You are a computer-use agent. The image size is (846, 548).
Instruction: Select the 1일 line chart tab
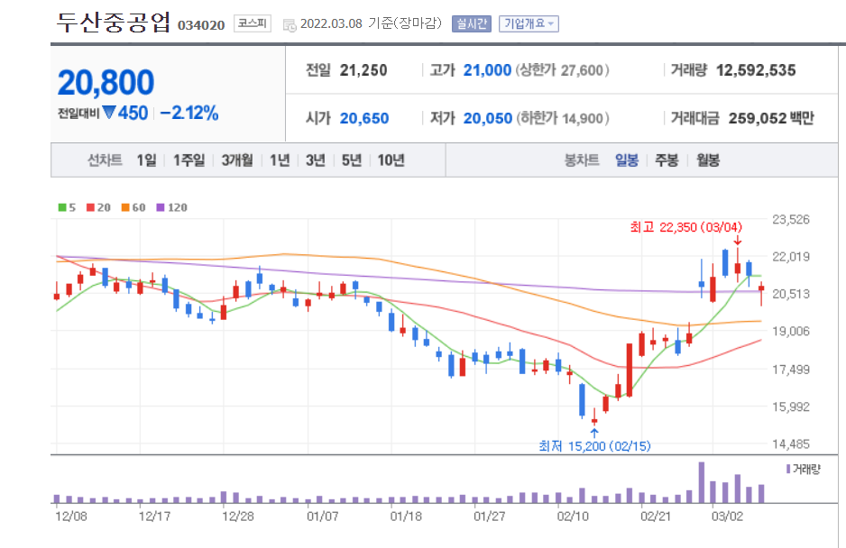click(x=146, y=160)
